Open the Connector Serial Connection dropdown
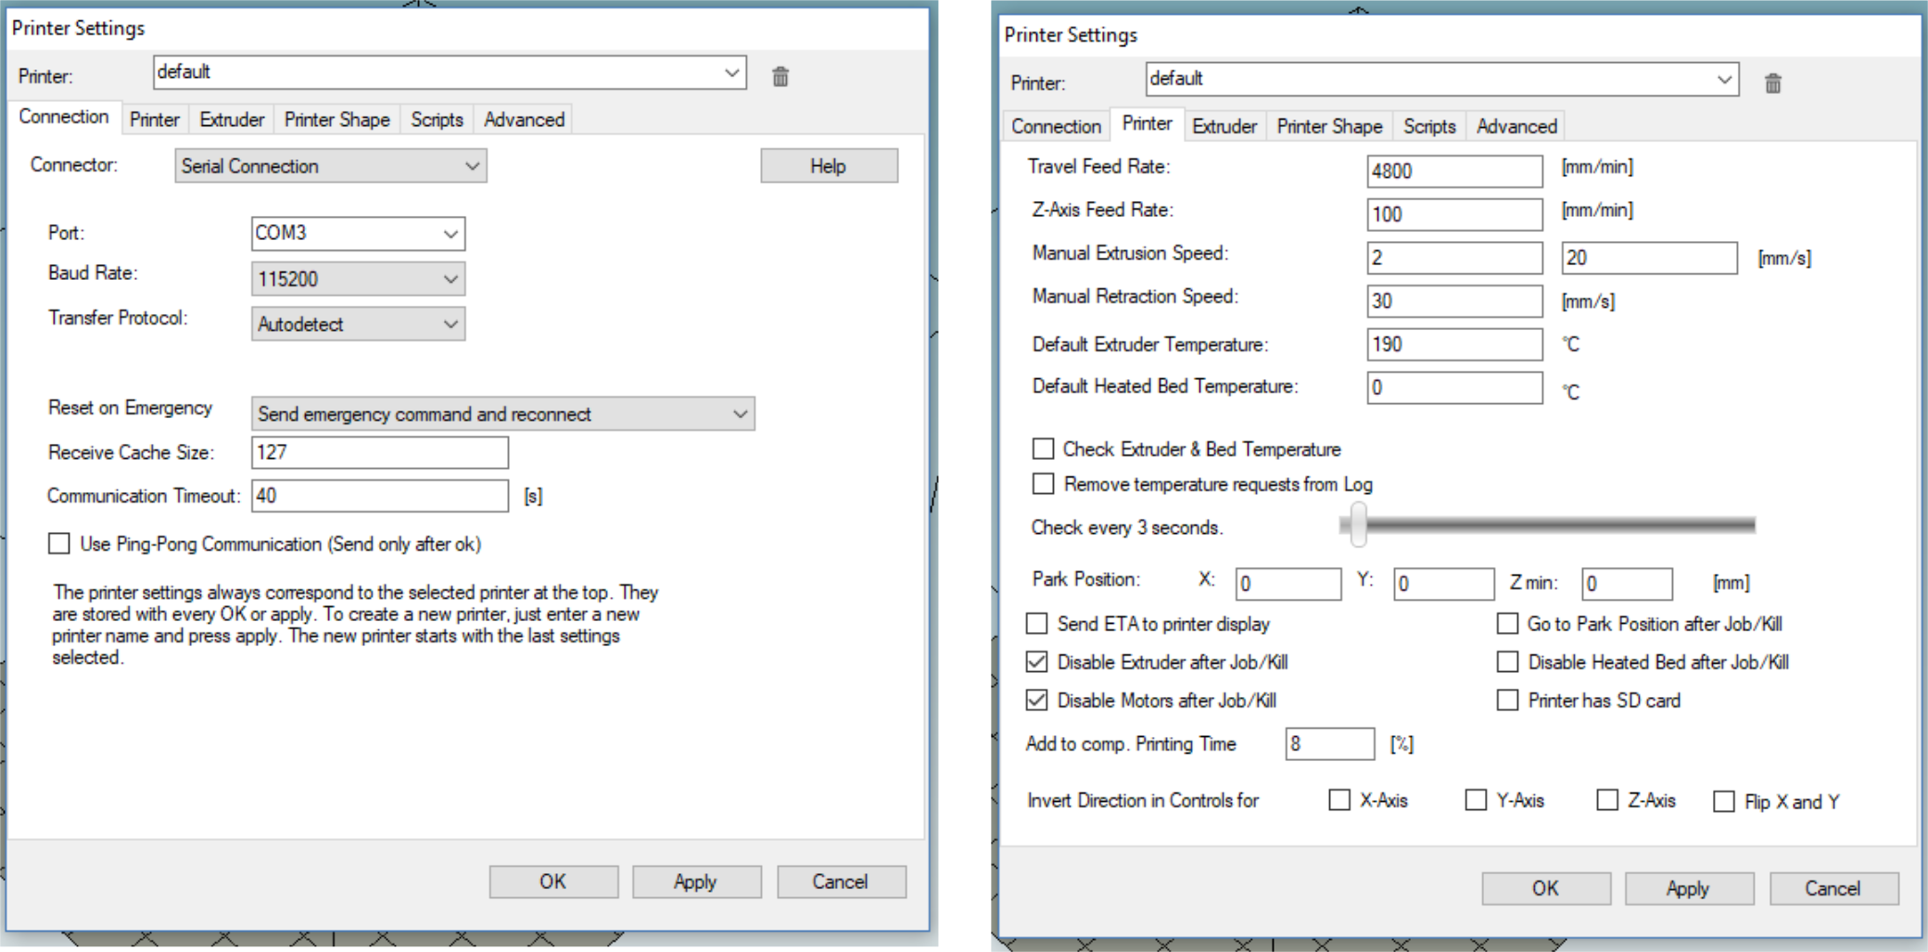The width and height of the screenshot is (1928, 952). coord(330,166)
